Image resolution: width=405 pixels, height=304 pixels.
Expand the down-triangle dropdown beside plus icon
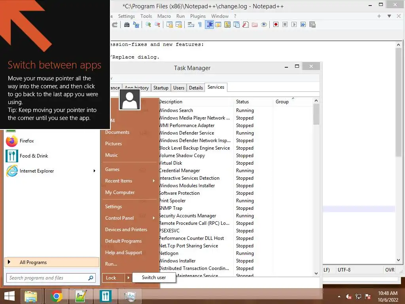389,16
